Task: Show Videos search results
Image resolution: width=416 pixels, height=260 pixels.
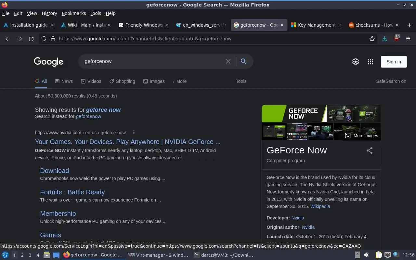Action: [x=91, y=81]
